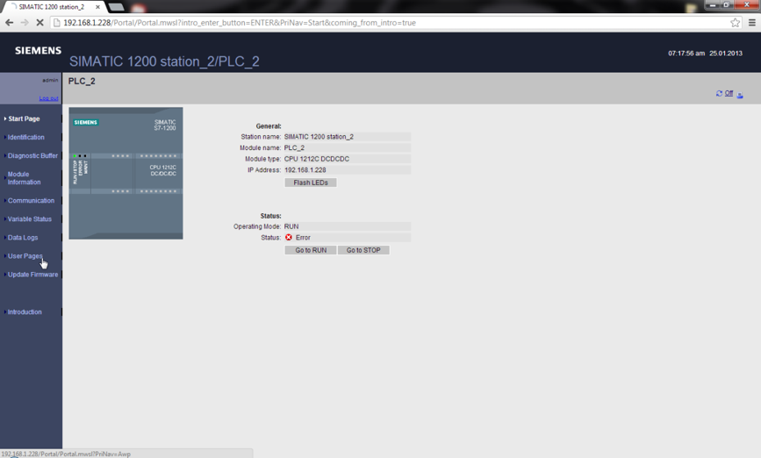This screenshot has height=458, width=761.
Task: Click the refresh icon near Off
Action: point(719,93)
